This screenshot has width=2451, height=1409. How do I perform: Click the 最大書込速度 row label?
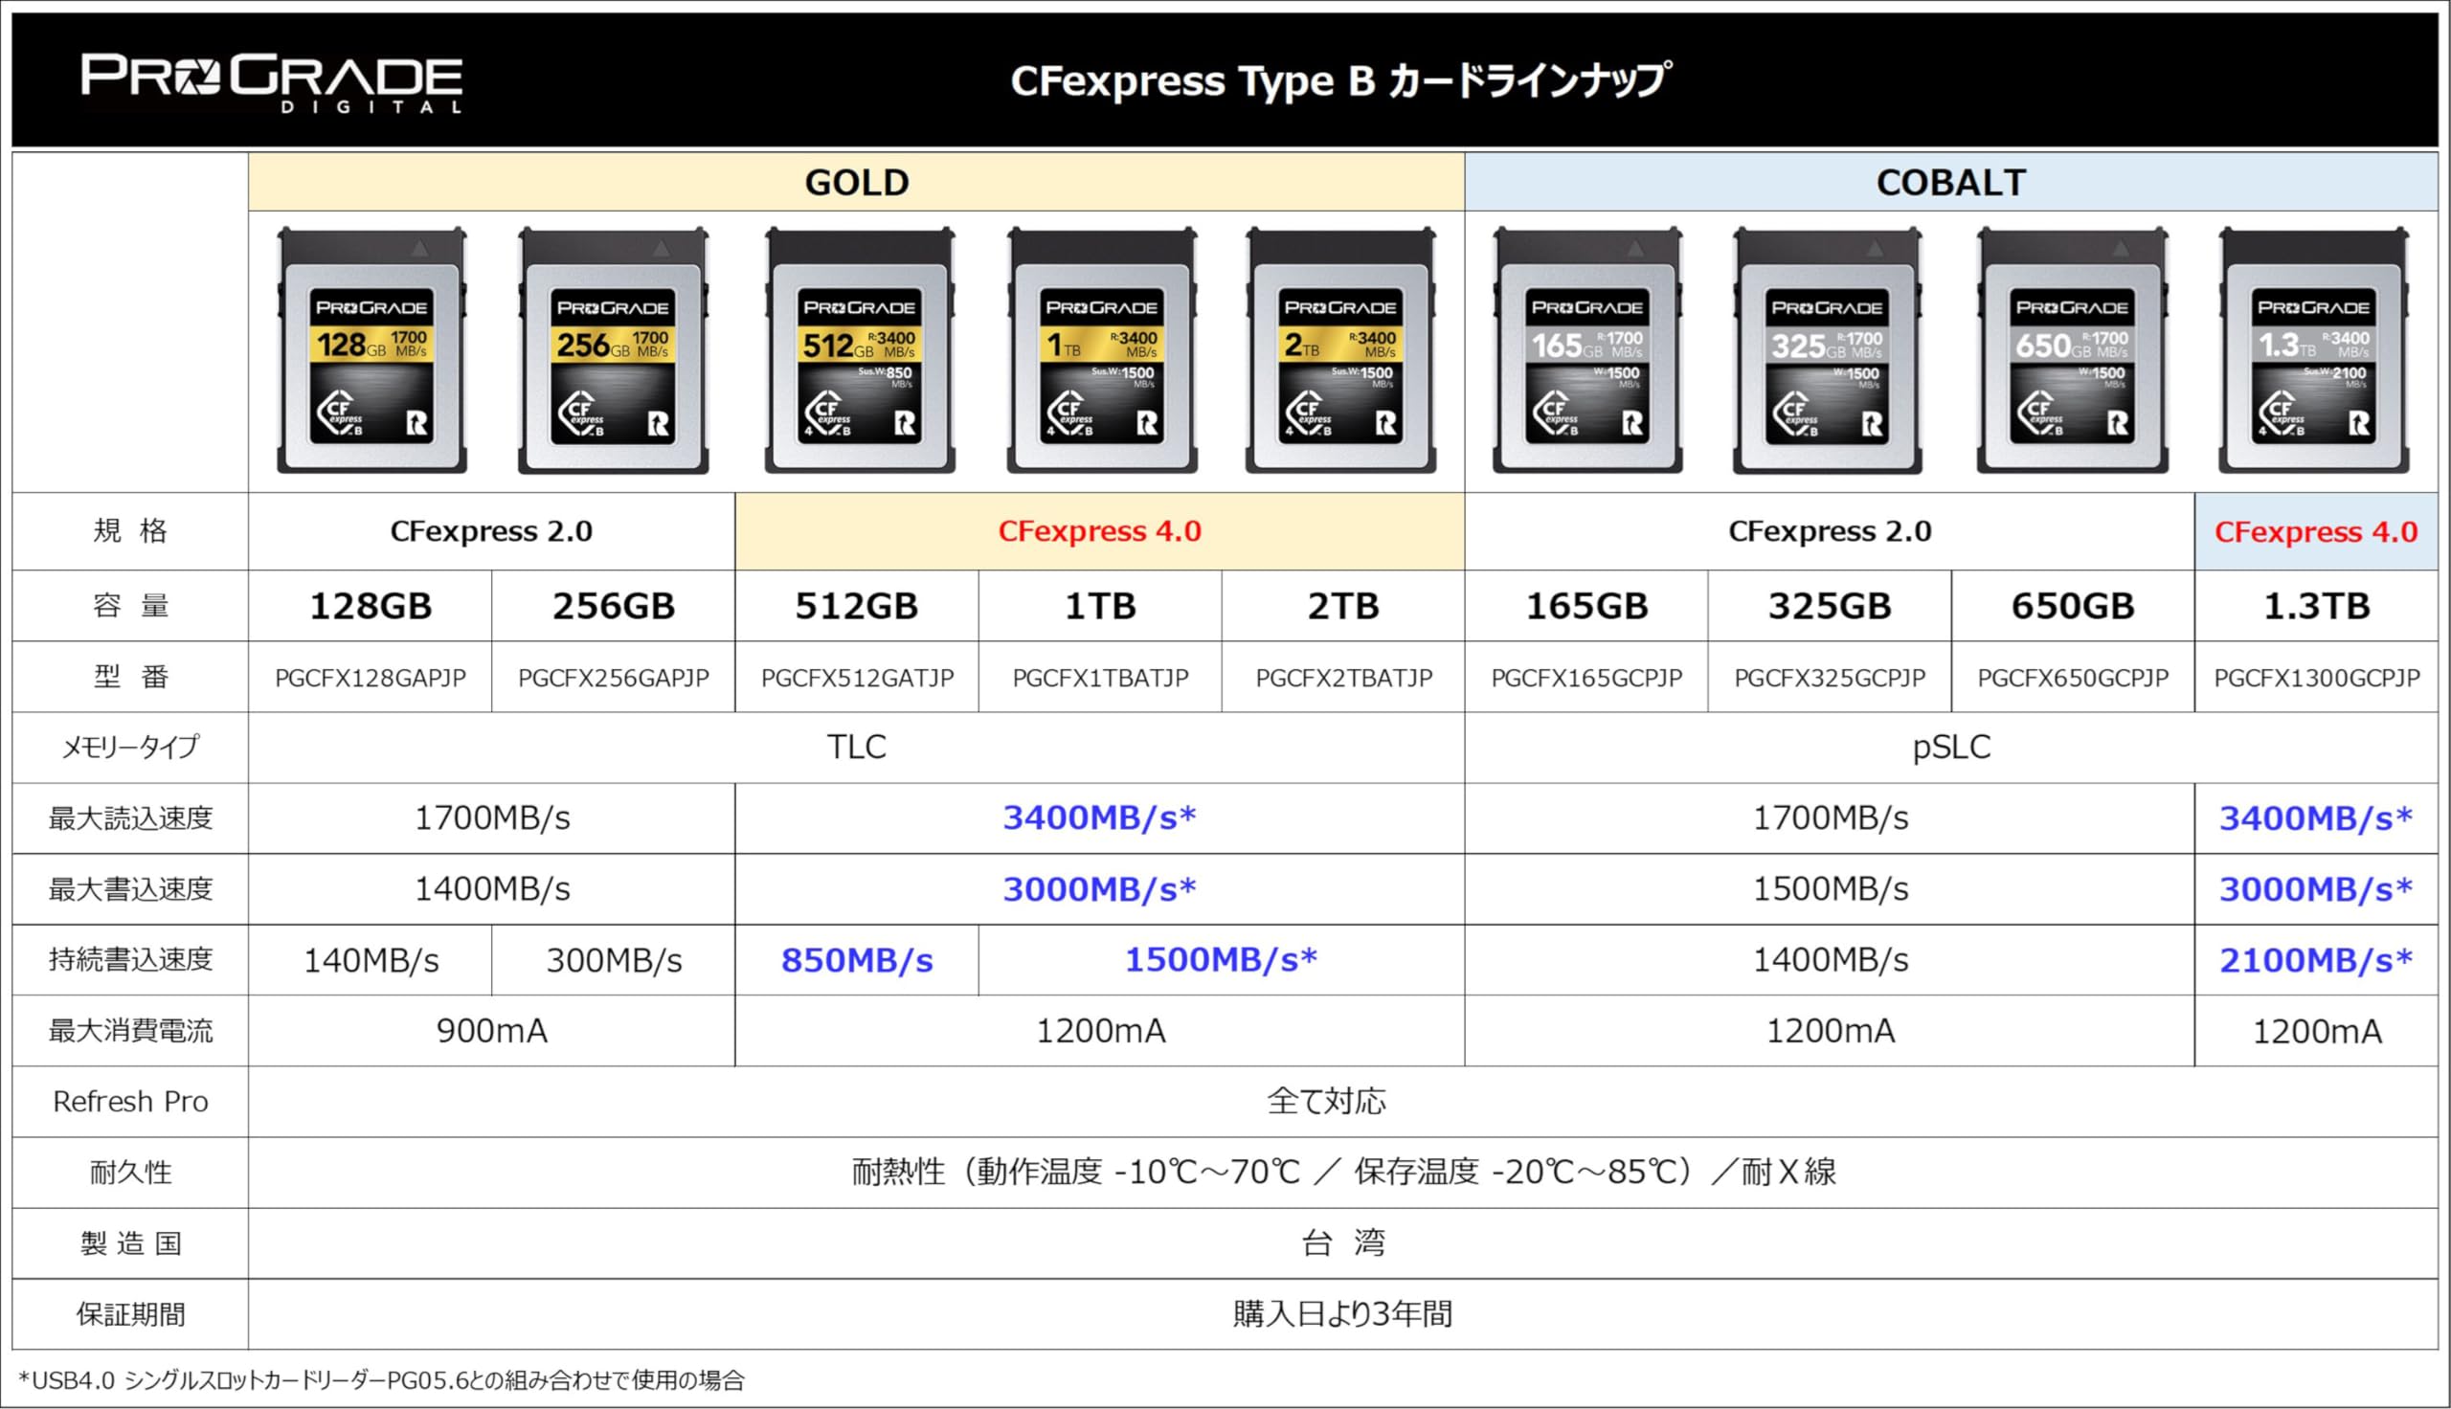coord(130,889)
